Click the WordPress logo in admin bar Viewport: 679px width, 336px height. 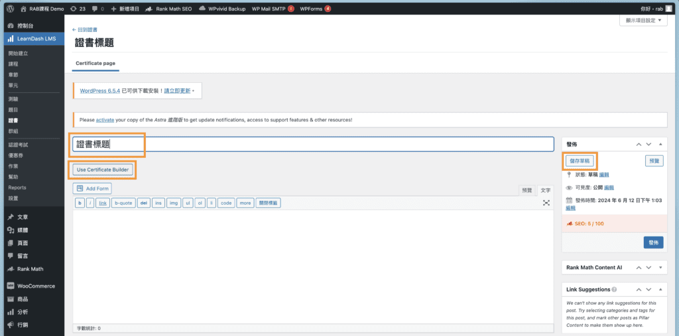point(11,9)
